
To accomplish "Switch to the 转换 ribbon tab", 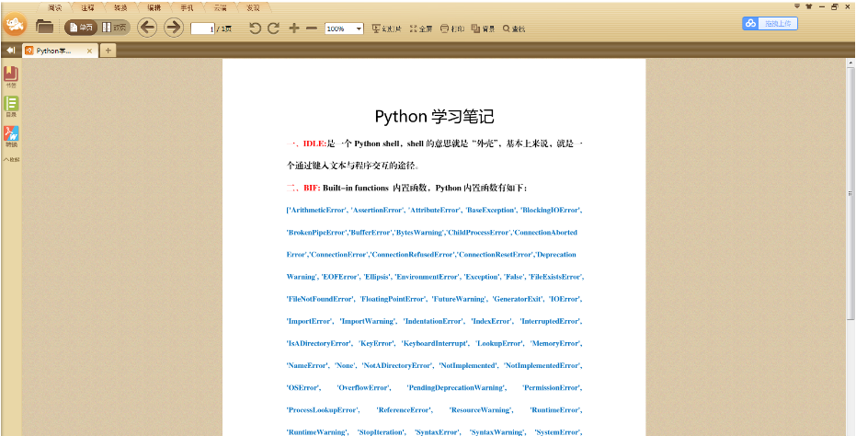I will [x=120, y=7].
